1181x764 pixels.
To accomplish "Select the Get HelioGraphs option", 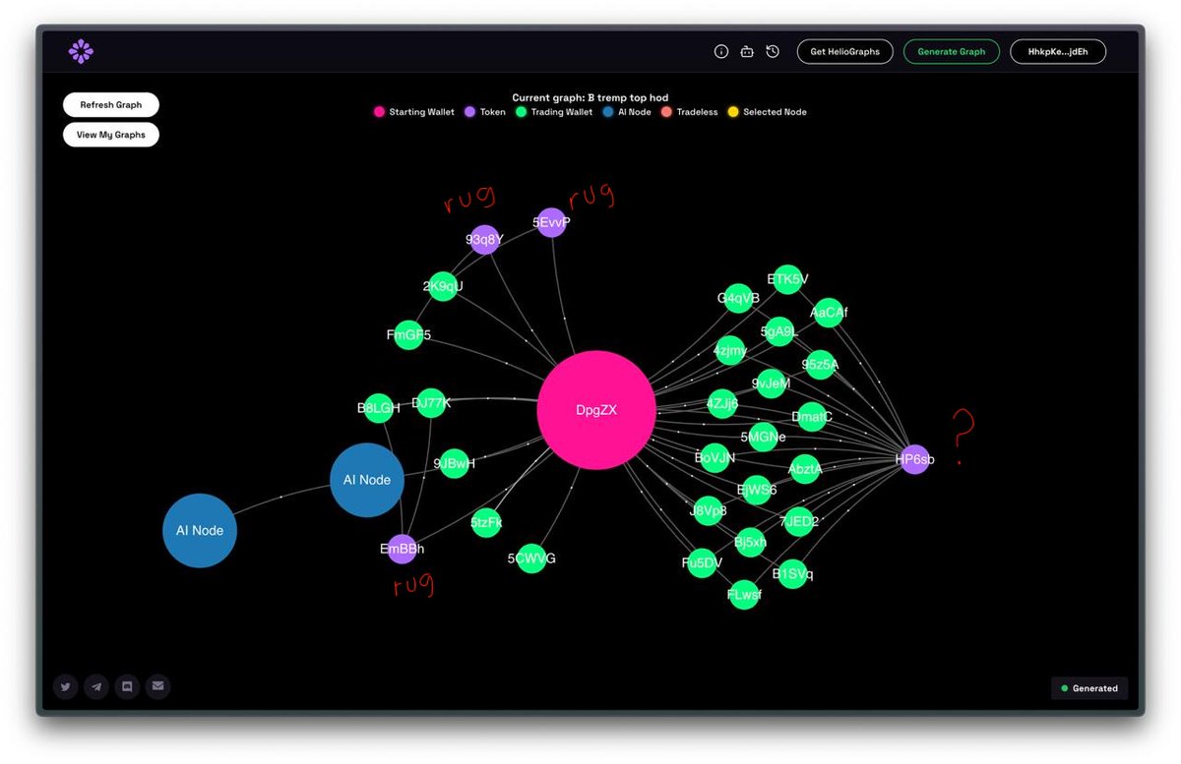I will click(844, 51).
